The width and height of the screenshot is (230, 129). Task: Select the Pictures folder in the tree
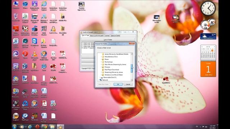[x=107, y=67]
